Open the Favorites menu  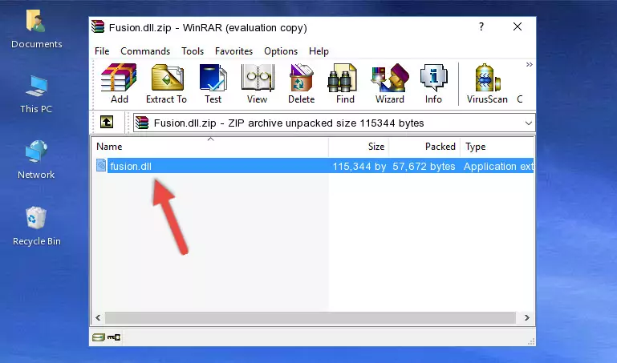pos(233,51)
